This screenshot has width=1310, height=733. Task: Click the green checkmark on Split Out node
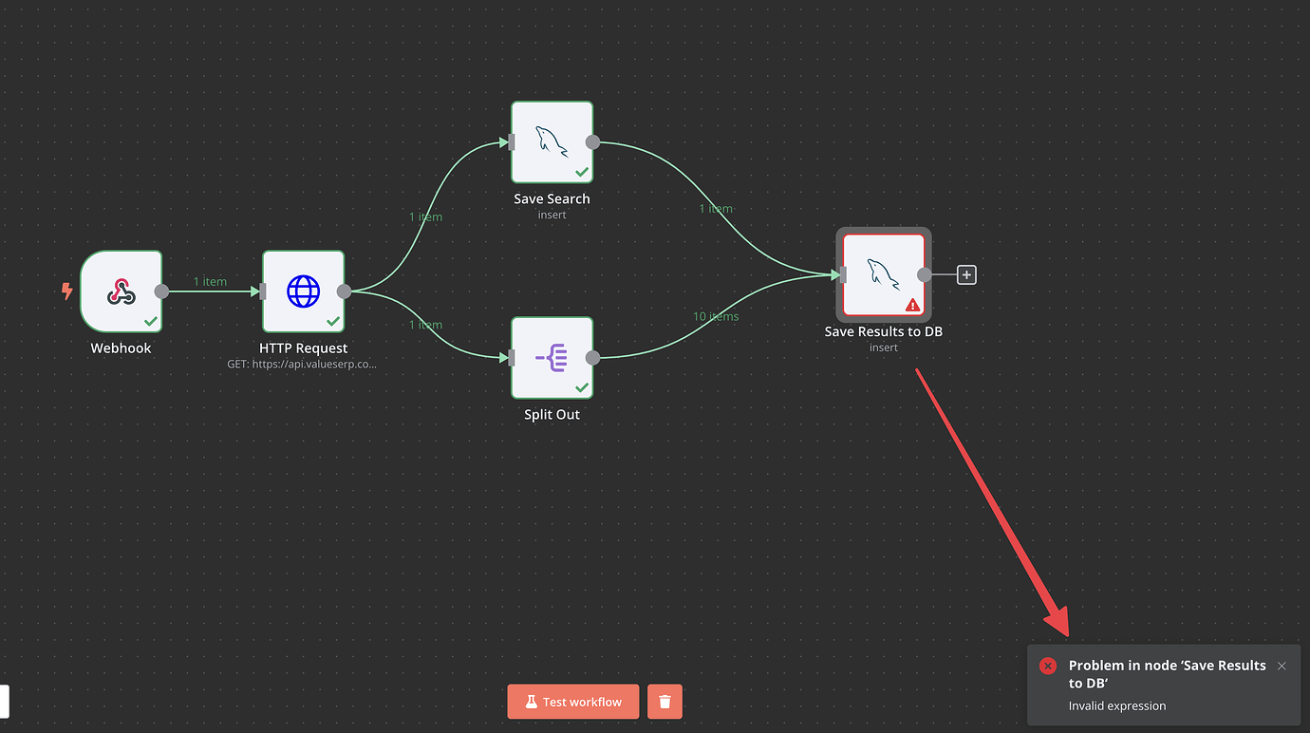581,387
